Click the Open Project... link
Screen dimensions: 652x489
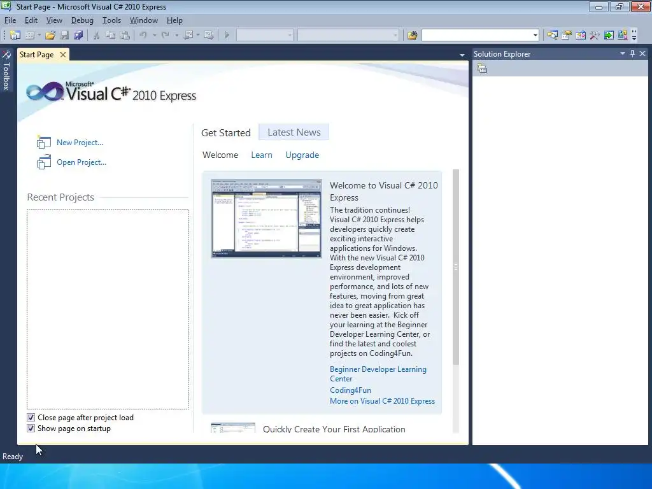[x=81, y=162]
